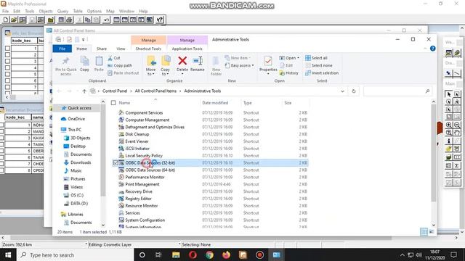Viewport: 465px width, 261px height.
Task: Switch to the Share ribbon tab
Action: pos(102,49)
